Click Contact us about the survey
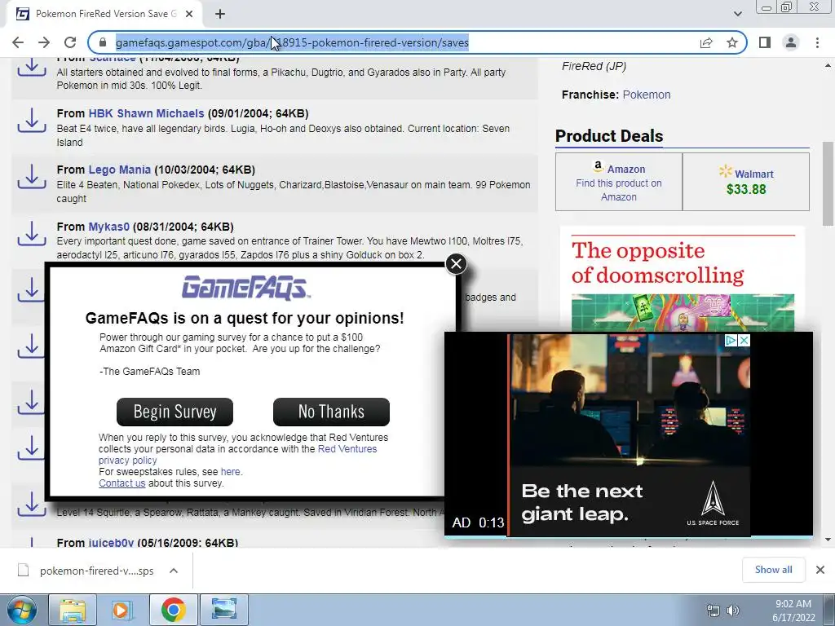This screenshot has height=626, width=835. pyautogui.click(x=122, y=483)
